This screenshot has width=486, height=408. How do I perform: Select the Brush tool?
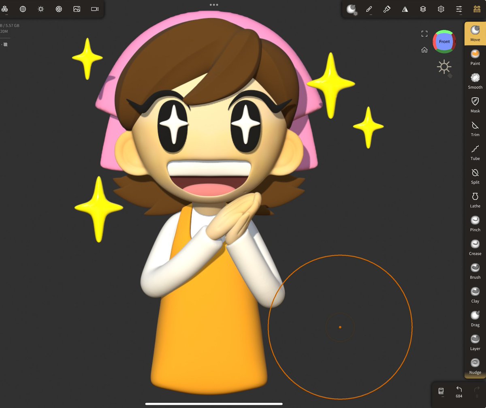(475, 271)
